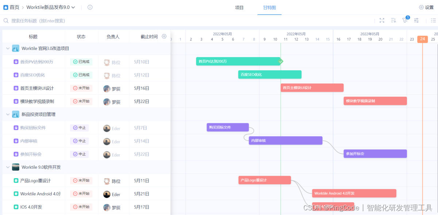Viewport: 438px width, 215px height.
Task: Collapse the 新品投资项目管理 group
Action: click(8, 114)
